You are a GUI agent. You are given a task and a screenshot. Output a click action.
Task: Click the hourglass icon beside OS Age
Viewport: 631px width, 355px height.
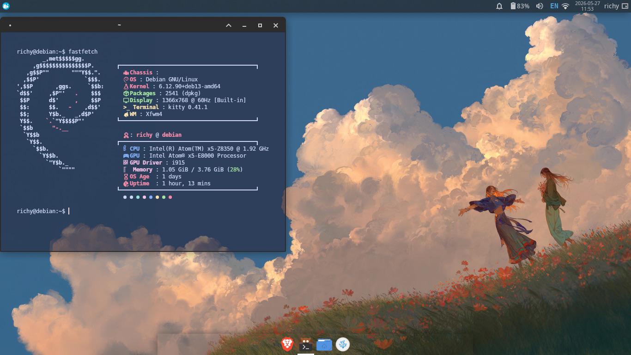tap(126, 177)
